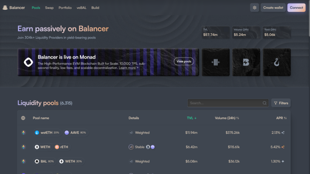The width and height of the screenshot is (310, 174).
Task: Click the Volume (24h) $5.24m stat card
Action: pyautogui.click(x=246, y=32)
